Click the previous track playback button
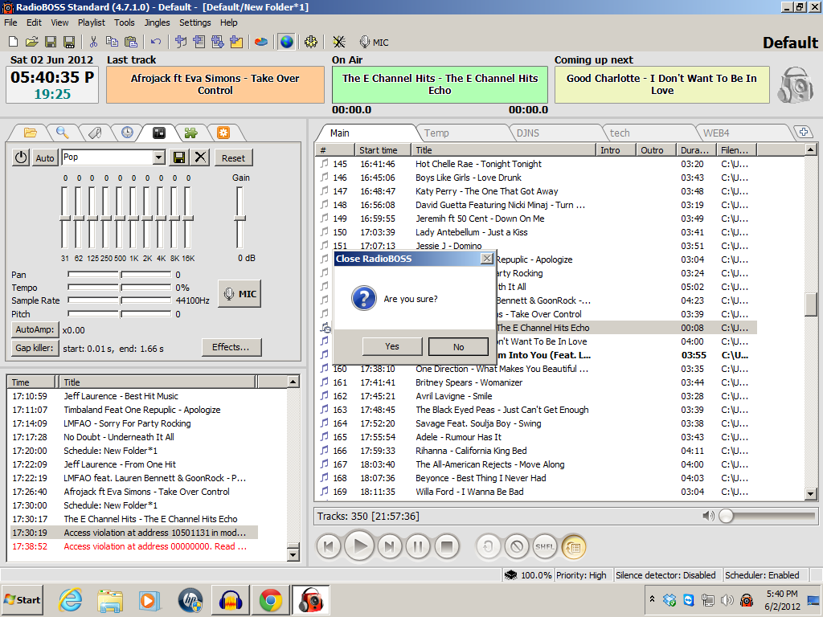 point(329,547)
